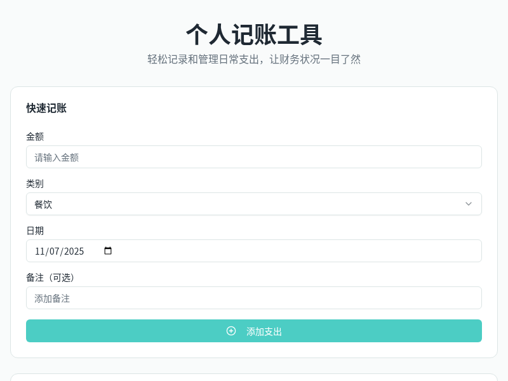
Task: Click the currently selected 餐饮 option text
Action: click(43, 204)
